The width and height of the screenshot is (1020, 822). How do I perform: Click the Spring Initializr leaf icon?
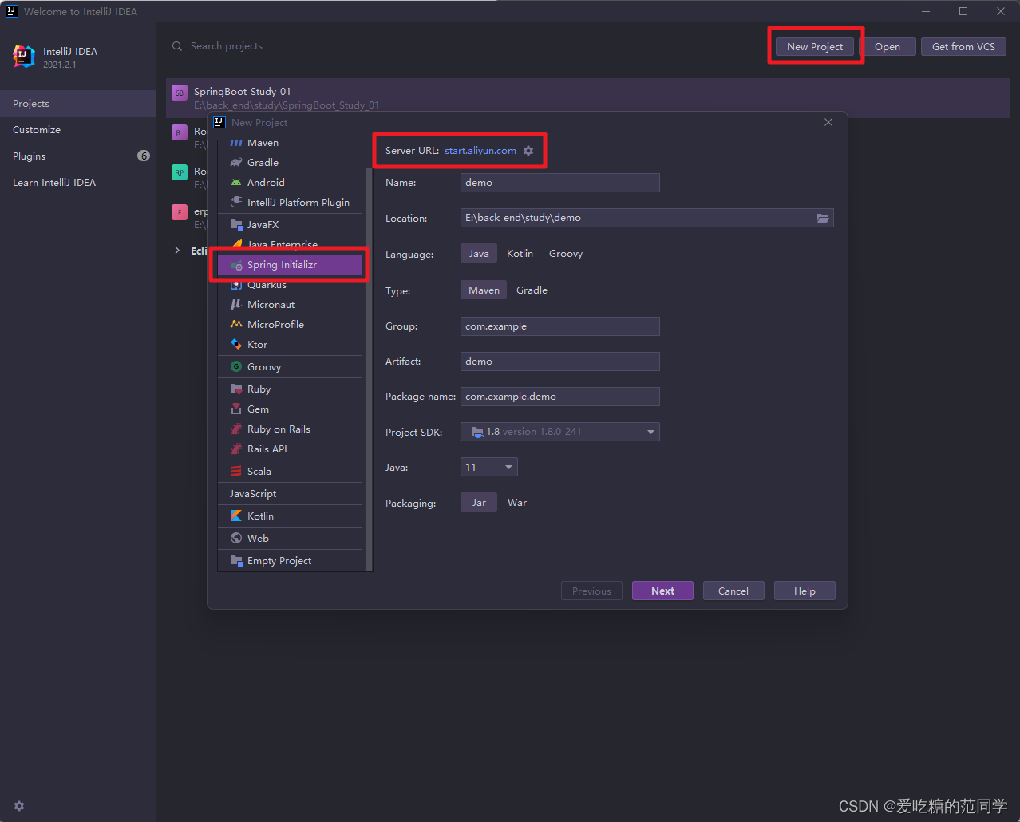click(236, 265)
